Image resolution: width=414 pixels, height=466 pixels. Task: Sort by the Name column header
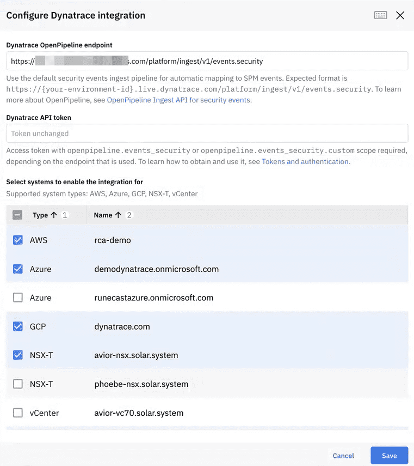tap(103, 215)
